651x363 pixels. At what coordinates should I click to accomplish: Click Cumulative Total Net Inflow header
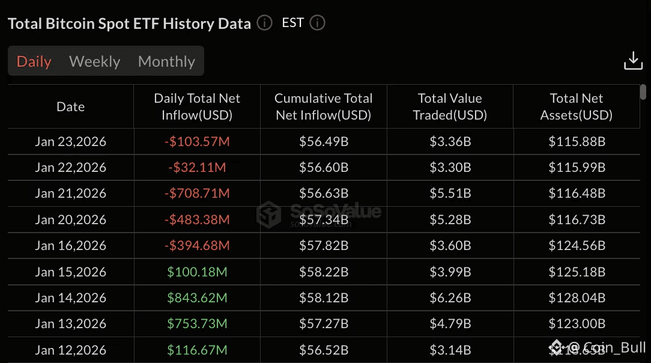coord(324,106)
